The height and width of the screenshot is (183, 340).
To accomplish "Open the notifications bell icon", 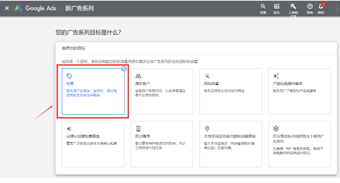I will click(320, 6).
